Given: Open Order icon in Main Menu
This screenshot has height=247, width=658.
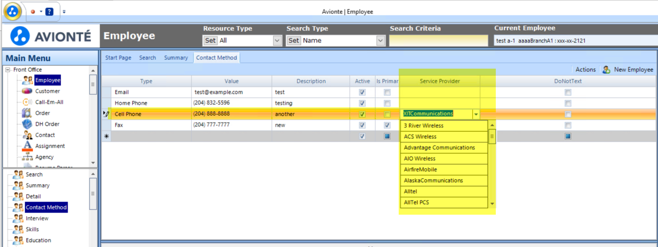Looking at the screenshot, I should click(x=27, y=113).
